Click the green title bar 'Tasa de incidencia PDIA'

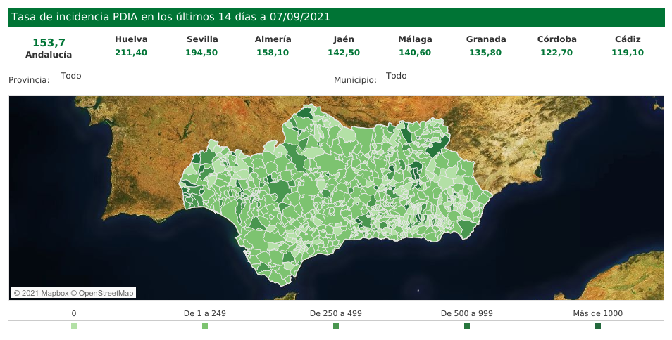337,18
